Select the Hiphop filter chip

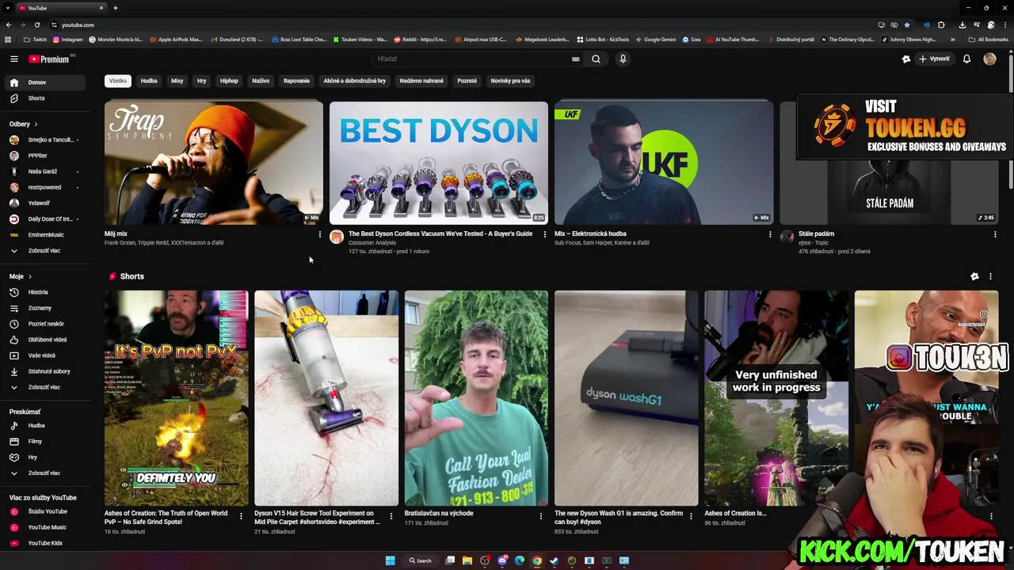229,81
